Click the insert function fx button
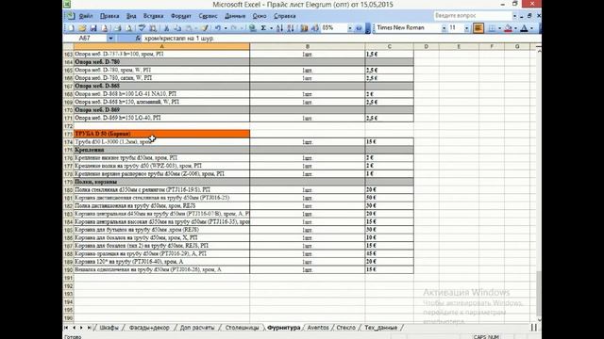The height and width of the screenshot is (339, 604). point(138,38)
